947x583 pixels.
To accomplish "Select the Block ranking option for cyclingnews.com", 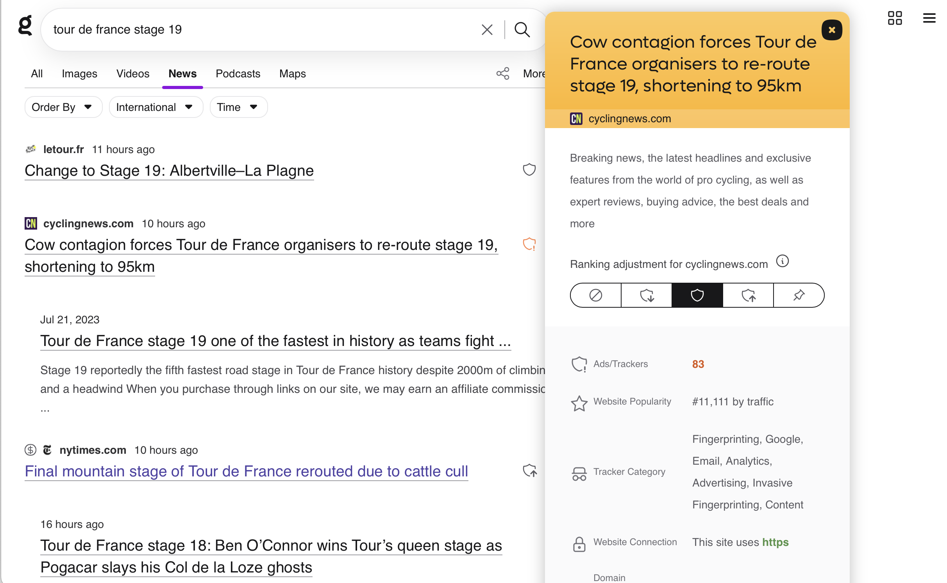I will (595, 295).
